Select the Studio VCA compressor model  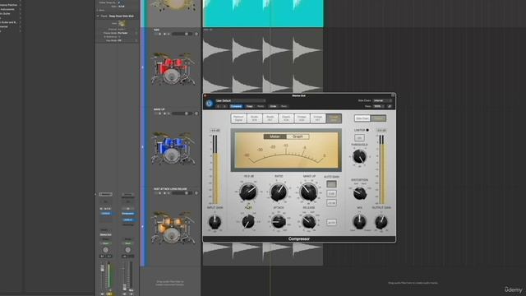coord(254,118)
